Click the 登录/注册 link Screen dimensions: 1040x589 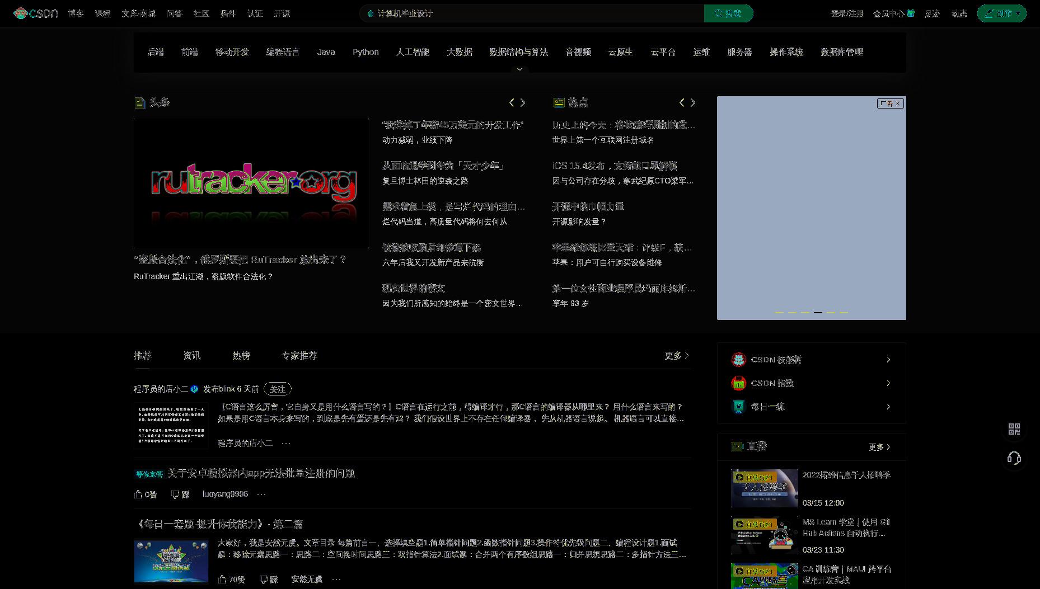pos(847,13)
